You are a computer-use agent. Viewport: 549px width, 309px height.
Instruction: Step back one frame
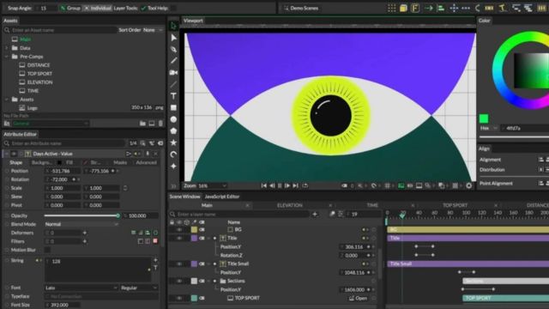pos(272,185)
